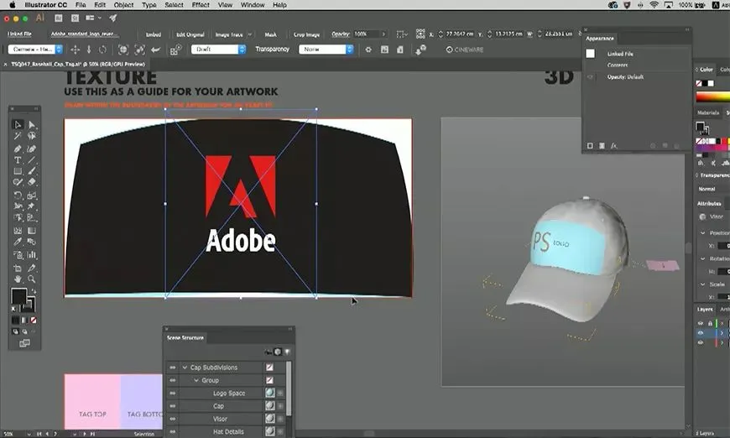This screenshot has height=438, width=730.
Task: Select the Line Segment tool
Action: pos(32,160)
